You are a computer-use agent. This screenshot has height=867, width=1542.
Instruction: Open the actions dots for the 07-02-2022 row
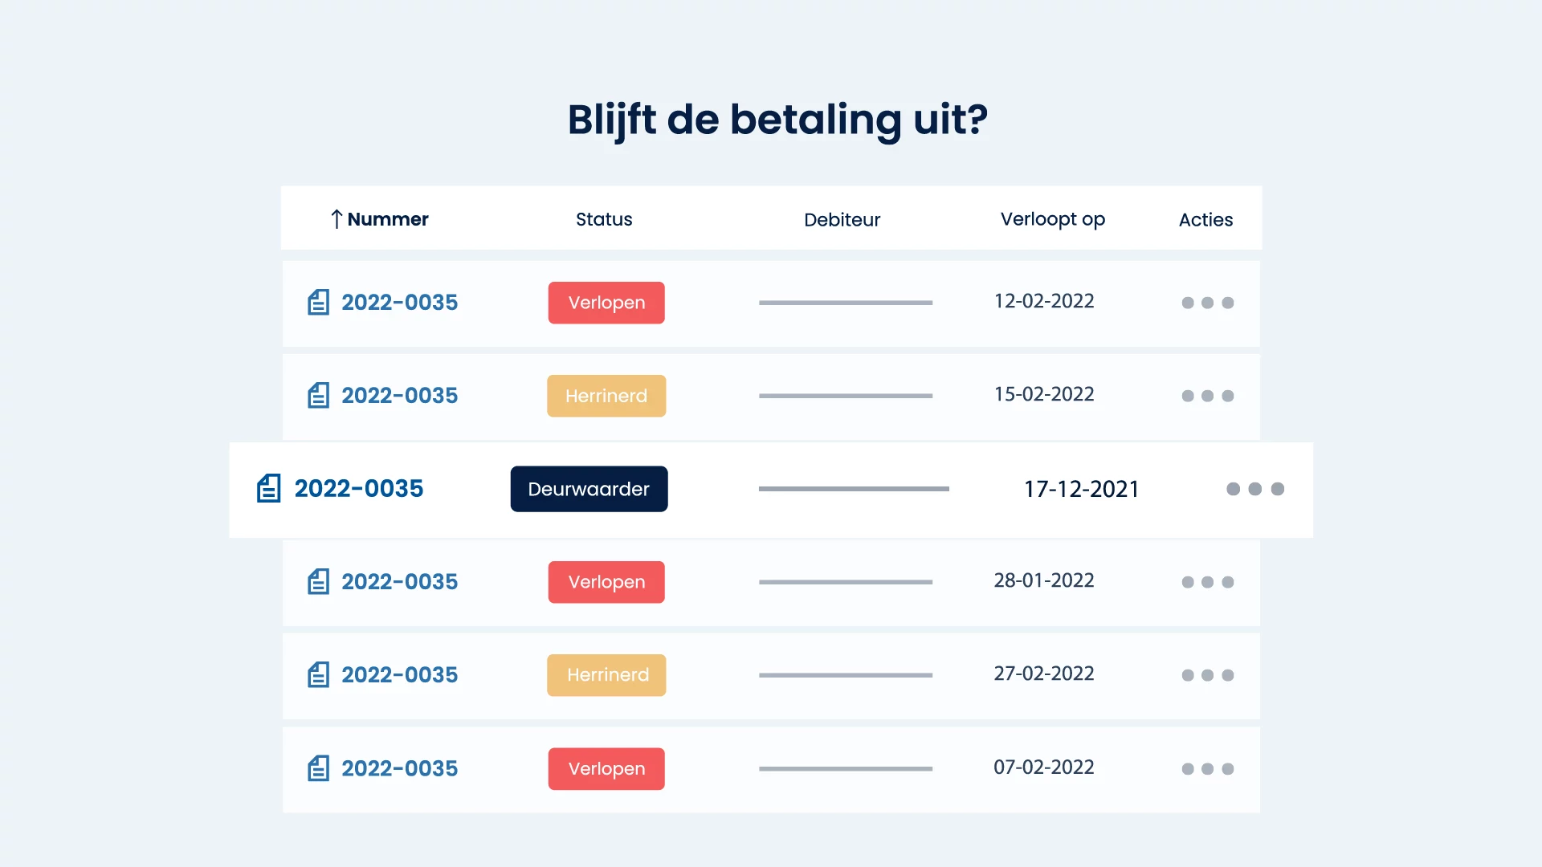point(1207,769)
